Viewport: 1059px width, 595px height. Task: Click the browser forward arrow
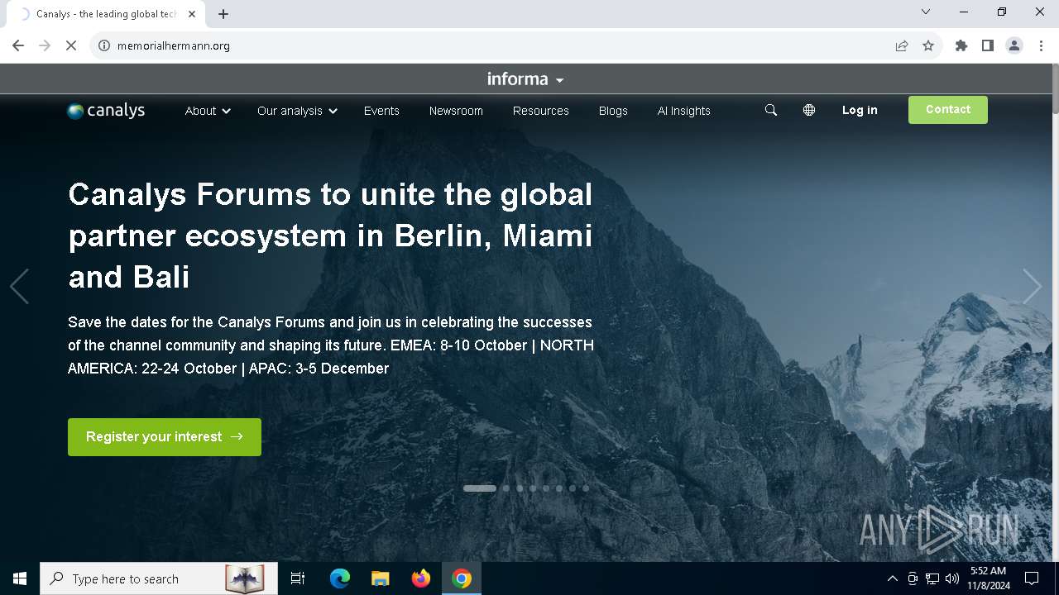point(45,45)
